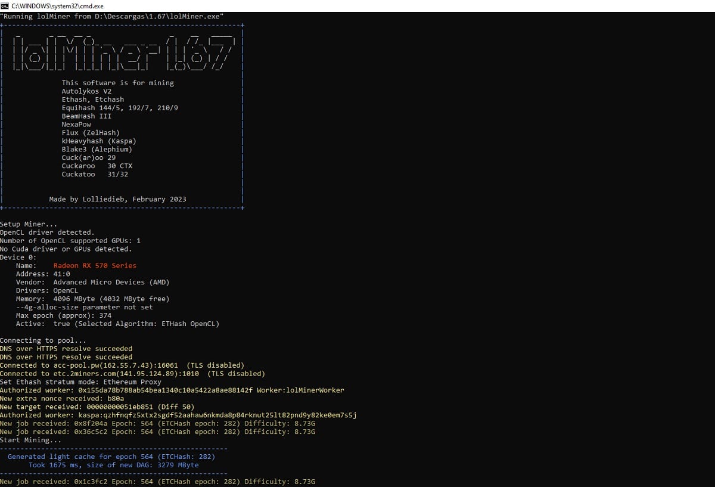This screenshot has width=715, height=487.
Task: Click the job line '0x8f204a'
Action: tap(157, 424)
